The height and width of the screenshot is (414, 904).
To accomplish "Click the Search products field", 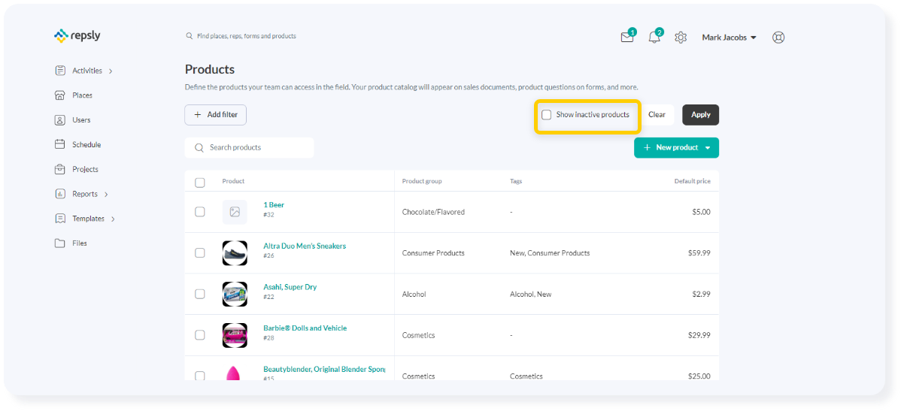I will pos(249,148).
